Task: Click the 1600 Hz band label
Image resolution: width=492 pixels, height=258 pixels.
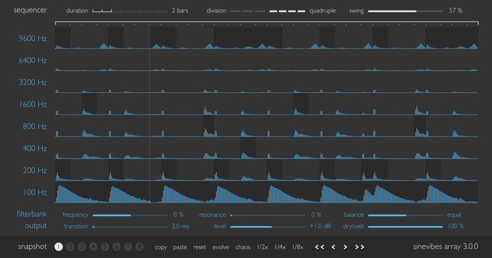Action: click(33, 104)
